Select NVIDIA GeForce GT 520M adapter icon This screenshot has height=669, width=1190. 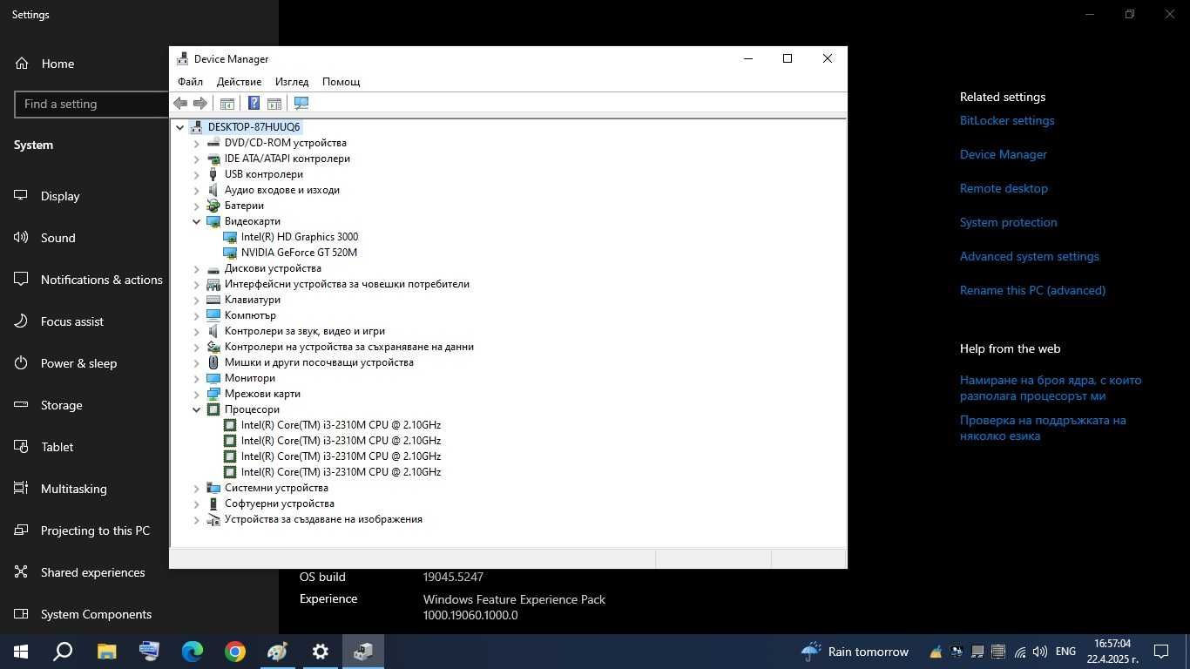tap(230, 253)
